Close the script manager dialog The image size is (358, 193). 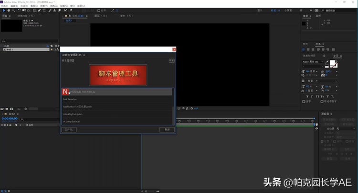click(x=174, y=49)
